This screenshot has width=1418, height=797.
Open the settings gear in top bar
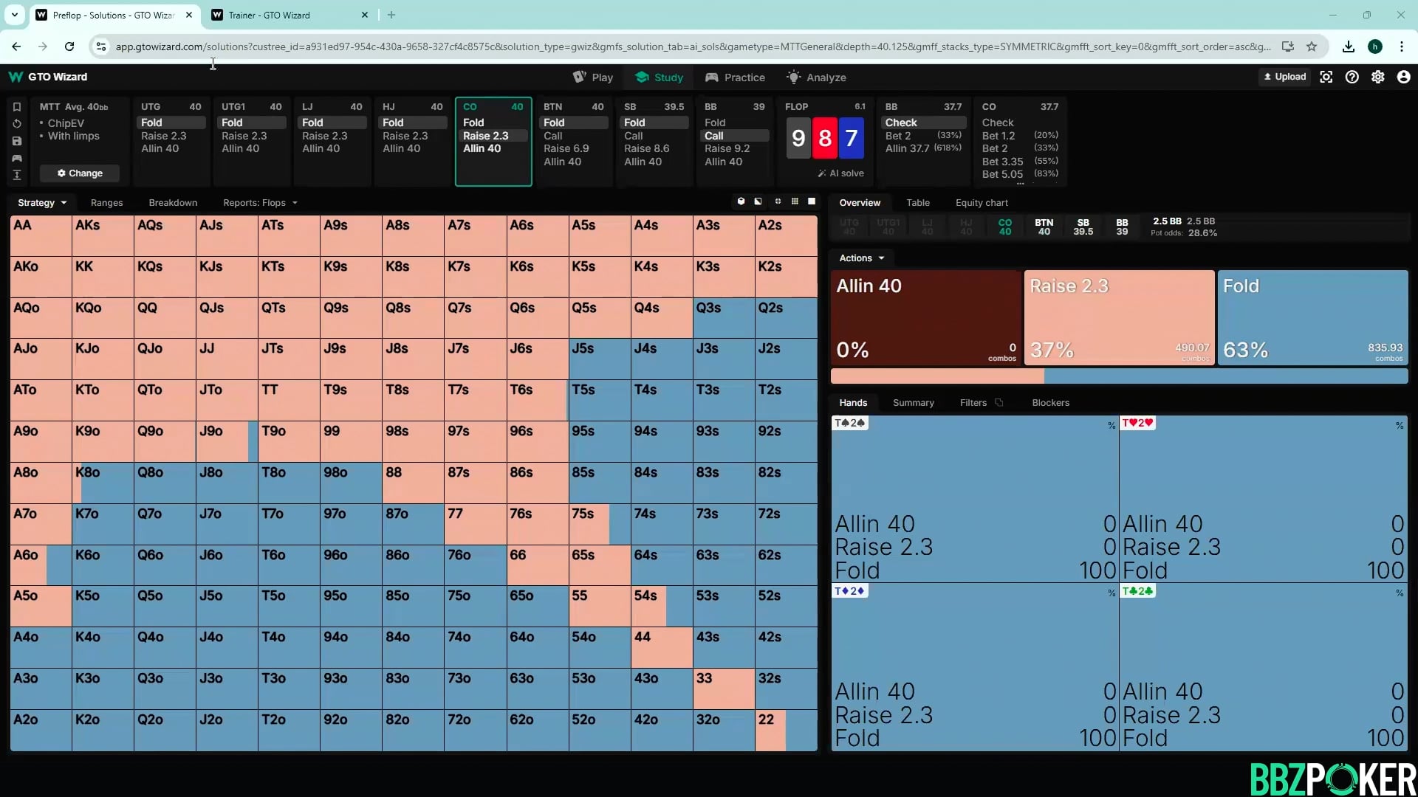click(x=1377, y=77)
